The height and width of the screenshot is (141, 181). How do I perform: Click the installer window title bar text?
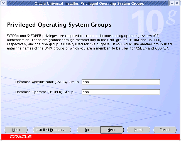click(89, 3)
